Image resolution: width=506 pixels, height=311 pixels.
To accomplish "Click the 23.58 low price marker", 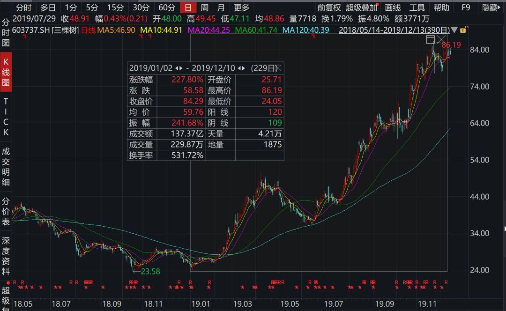I will pyautogui.click(x=150, y=271).
